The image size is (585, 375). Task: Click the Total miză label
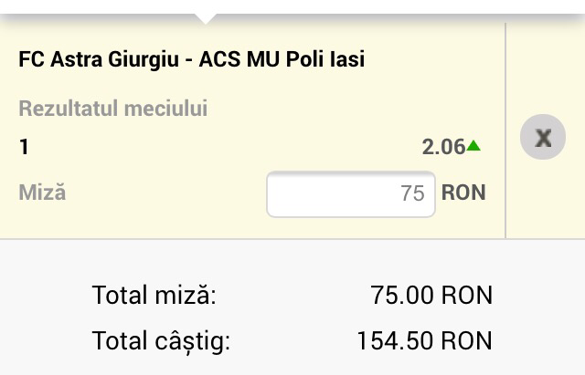tap(154, 296)
